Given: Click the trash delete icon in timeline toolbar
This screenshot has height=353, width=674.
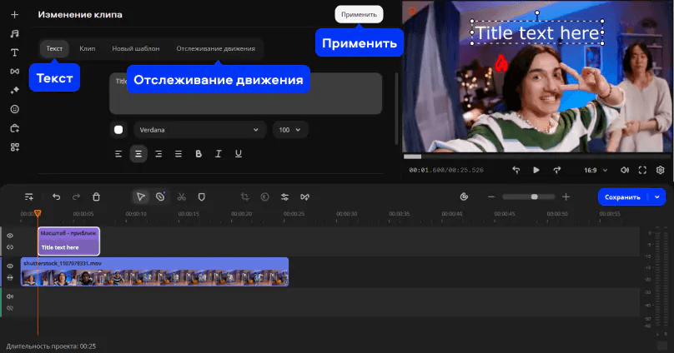Looking at the screenshot, I should point(96,197).
